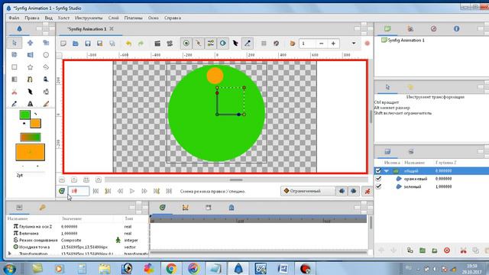Select the Transform tool in toolbox
This screenshot has width=489, height=275.
[15, 43]
